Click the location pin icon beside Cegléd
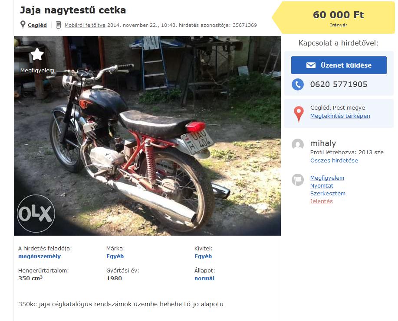Viewport: 398px width, 321px height. click(x=23, y=25)
